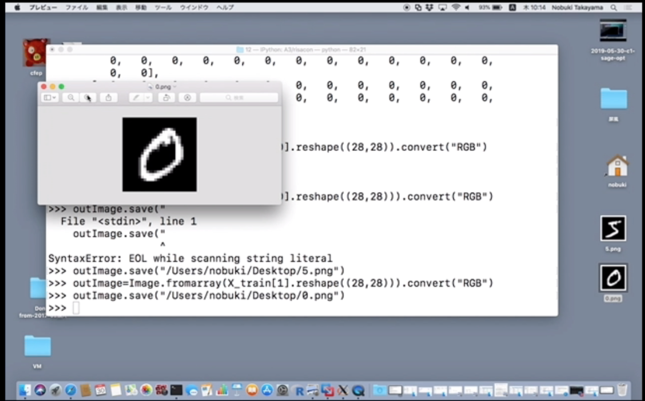Screen dimensions: 645x401
Task: Click the R application in the Dock
Action: 298,391
